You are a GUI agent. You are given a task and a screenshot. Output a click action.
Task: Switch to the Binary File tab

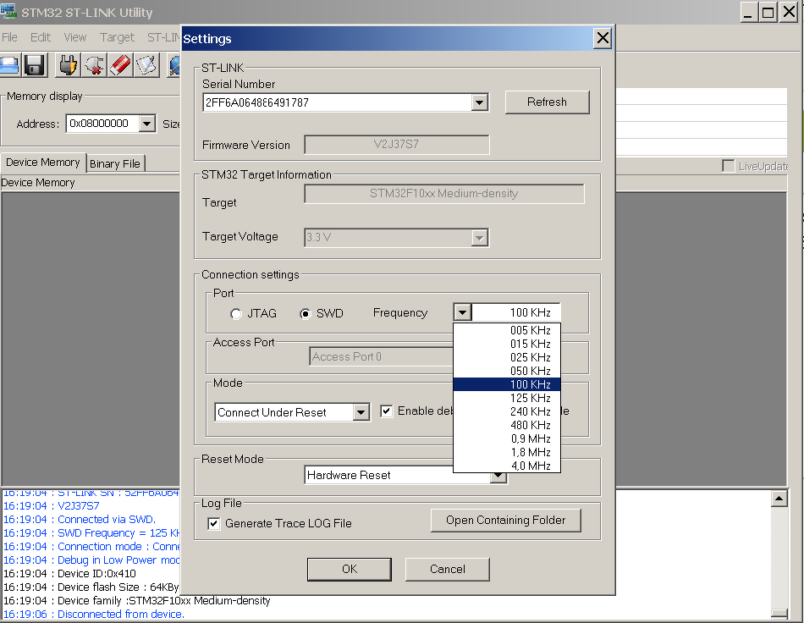coord(115,163)
